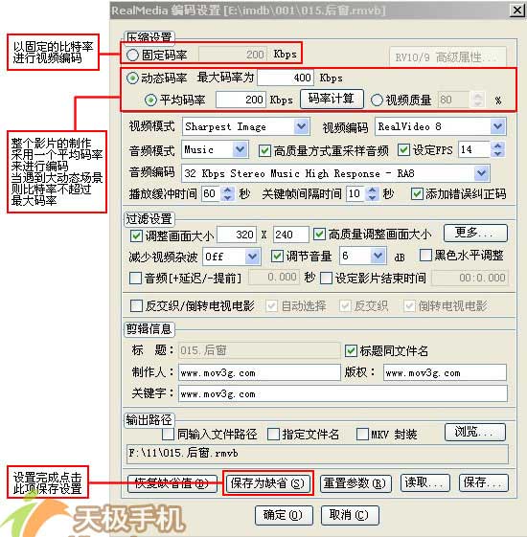
Task: Decrease 关键帧间隔时间 with its down arrow
Action: (373, 197)
